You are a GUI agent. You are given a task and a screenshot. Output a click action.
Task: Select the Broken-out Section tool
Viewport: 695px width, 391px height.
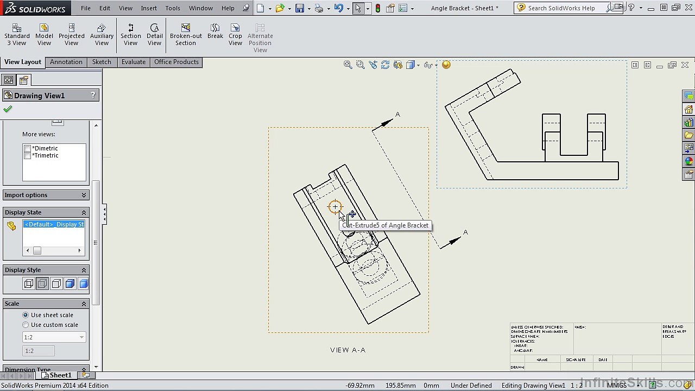coord(186,35)
